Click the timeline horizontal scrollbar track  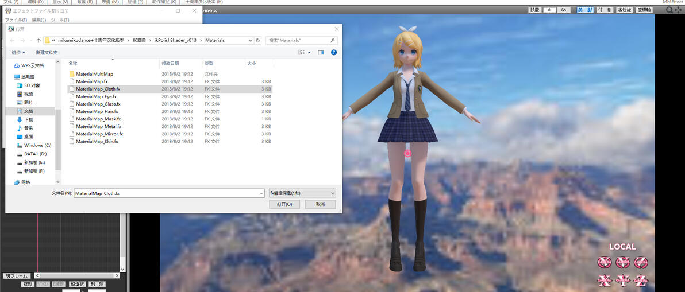pos(79,276)
